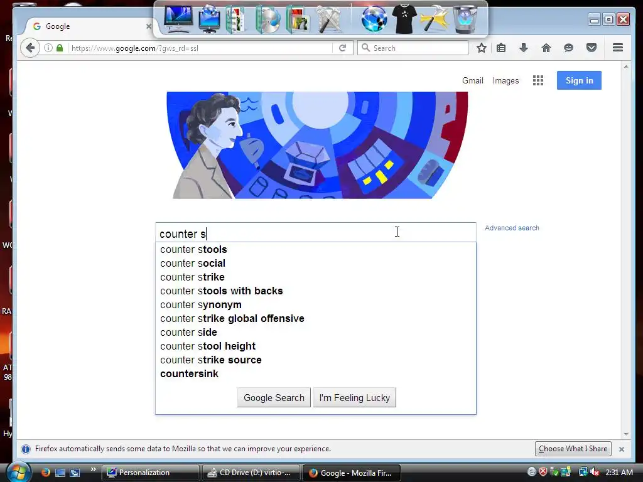Click Computer monitor icon in dock

[178, 18]
